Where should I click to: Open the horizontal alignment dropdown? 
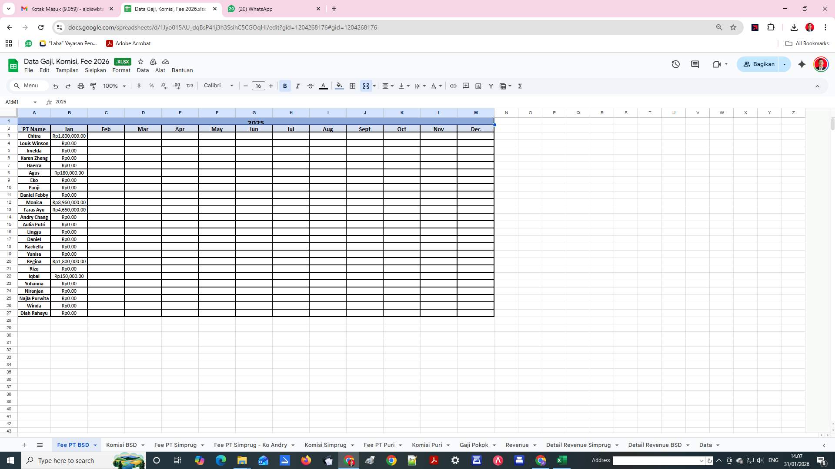387,86
